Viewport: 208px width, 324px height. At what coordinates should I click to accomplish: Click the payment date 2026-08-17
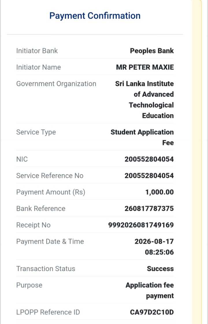[x=154, y=241]
